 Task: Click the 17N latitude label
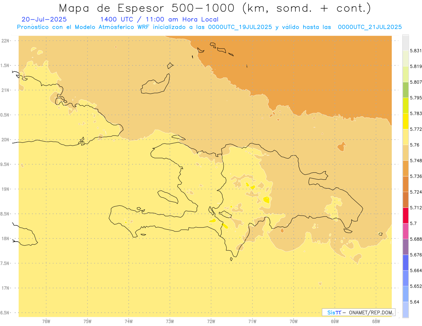click(5, 288)
